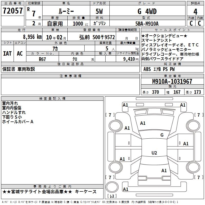
Task: Click recycle deposit 9,410円
Action: [131, 59]
